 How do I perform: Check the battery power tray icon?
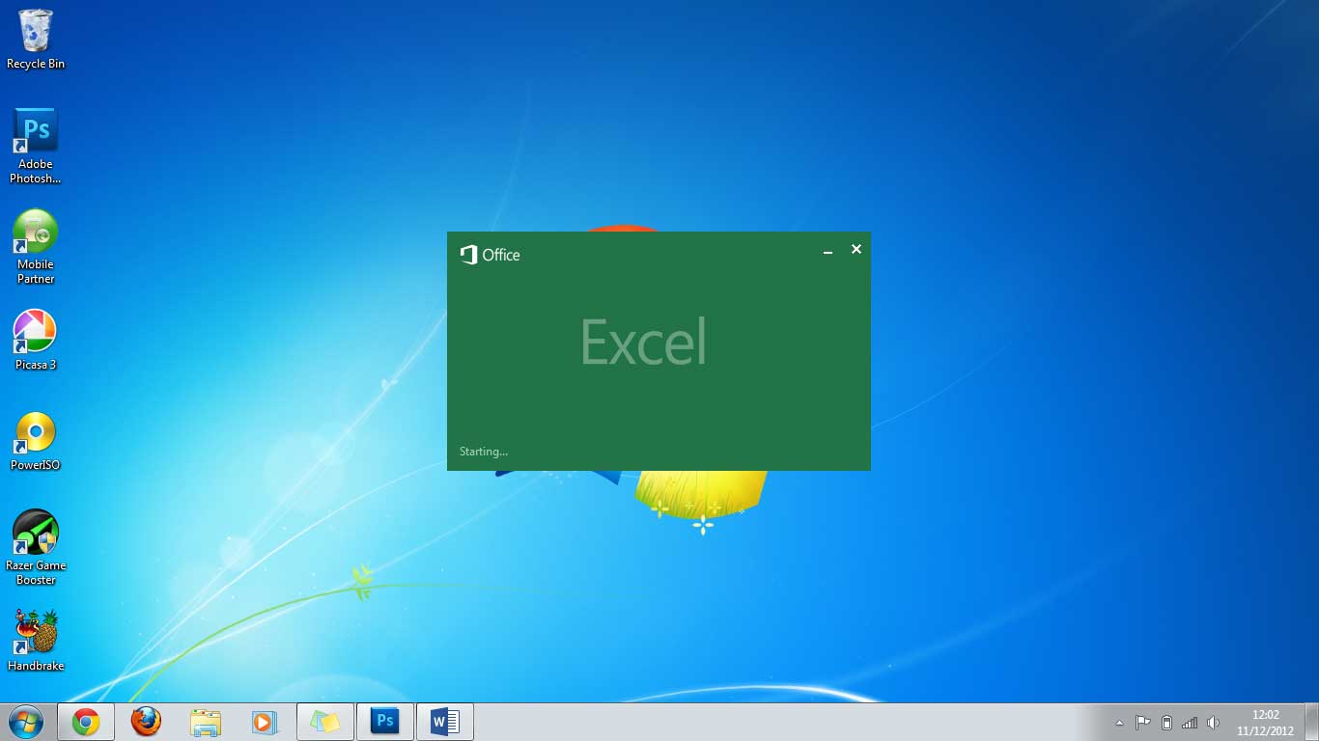(x=1166, y=723)
